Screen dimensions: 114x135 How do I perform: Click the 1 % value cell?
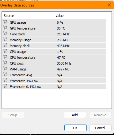click(60, 52)
